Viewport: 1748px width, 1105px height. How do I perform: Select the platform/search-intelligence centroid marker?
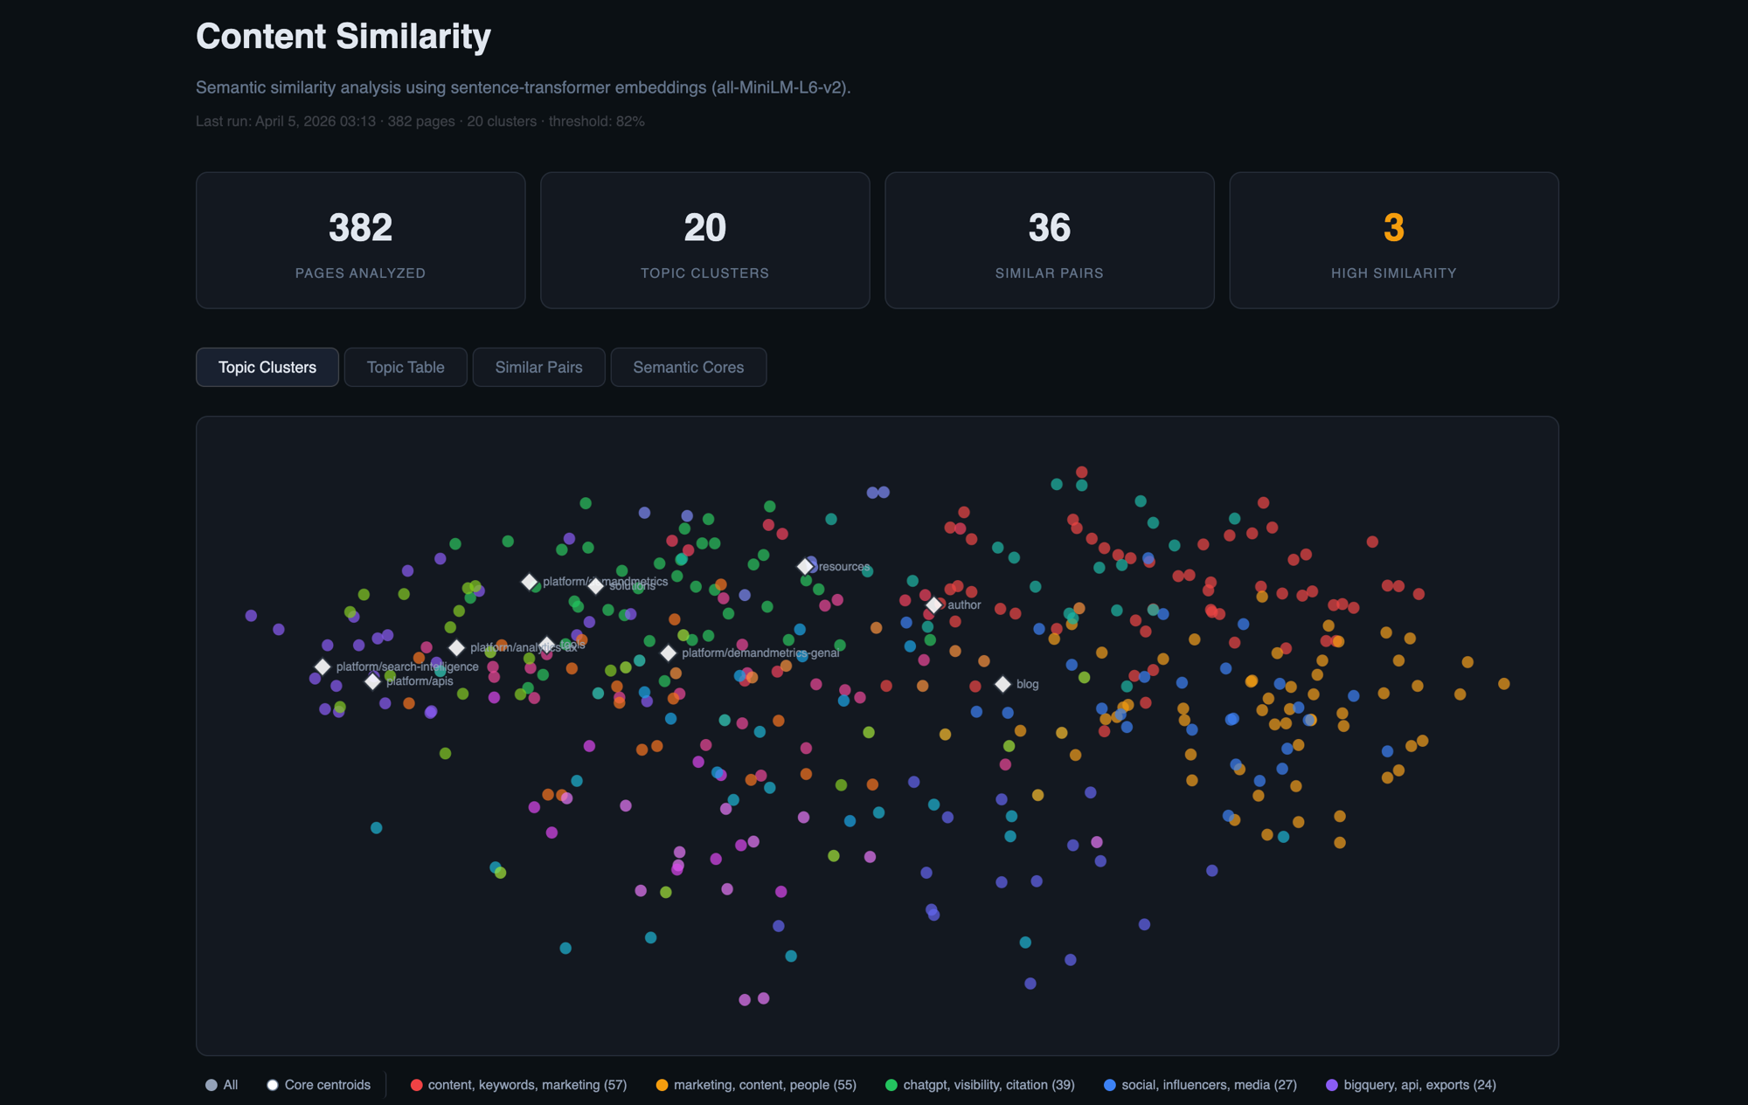point(322,666)
